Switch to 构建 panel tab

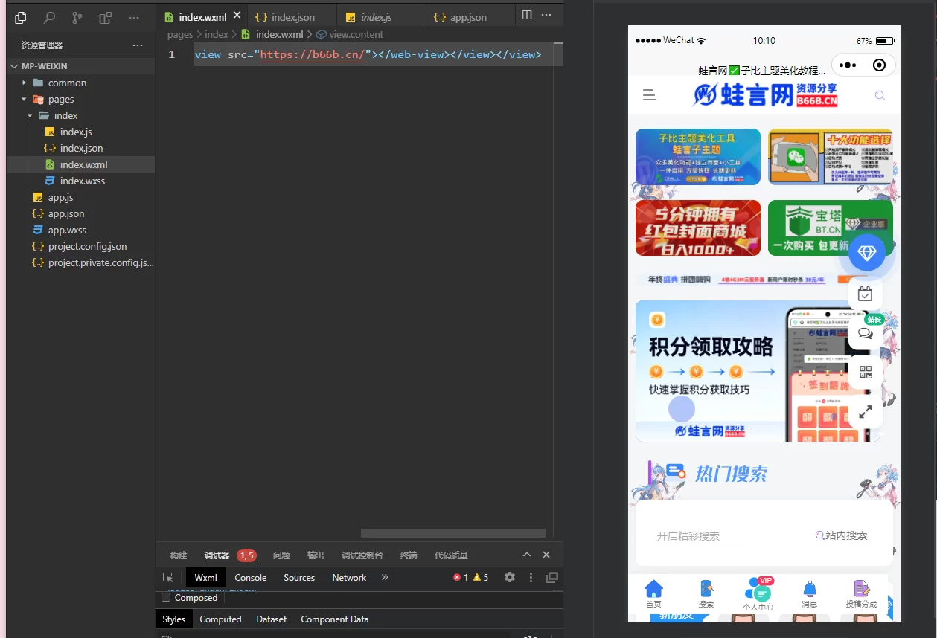[179, 555]
